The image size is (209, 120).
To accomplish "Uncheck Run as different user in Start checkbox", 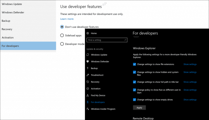I will (x=135, y=90).
